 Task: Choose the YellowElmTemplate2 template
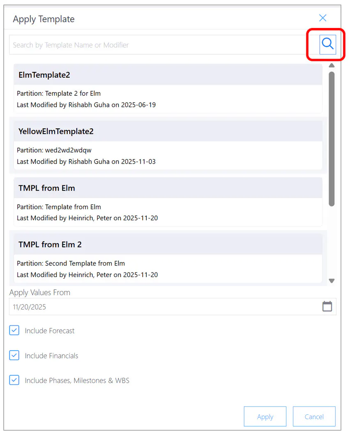(168, 145)
